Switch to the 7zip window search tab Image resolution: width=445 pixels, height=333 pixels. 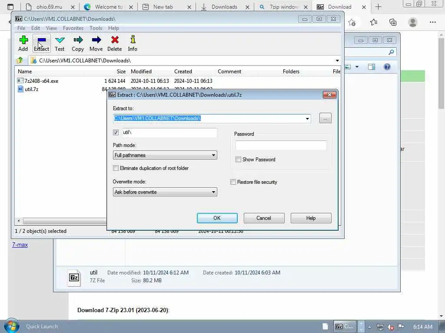click(284, 7)
